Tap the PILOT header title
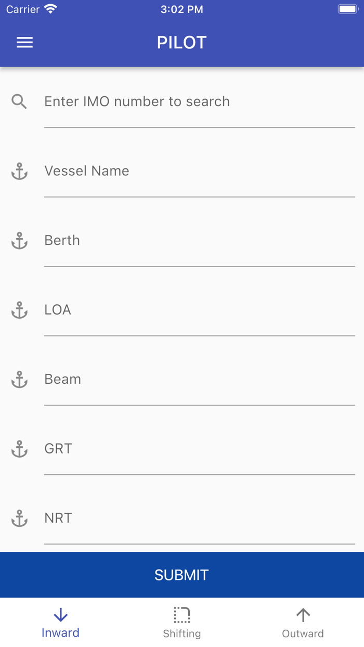This screenshot has height=647, width=364. tap(182, 43)
